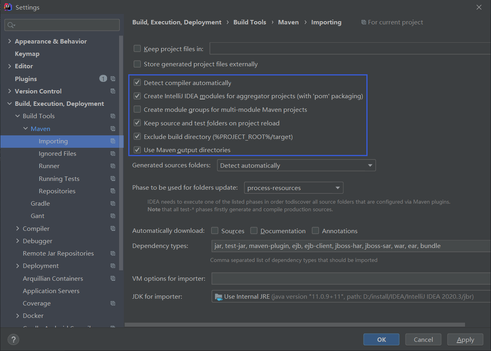Image resolution: width=491 pixels, height=351 pixels.
Task: Click the per-project icon beside Gant
Action: (113, 216)
